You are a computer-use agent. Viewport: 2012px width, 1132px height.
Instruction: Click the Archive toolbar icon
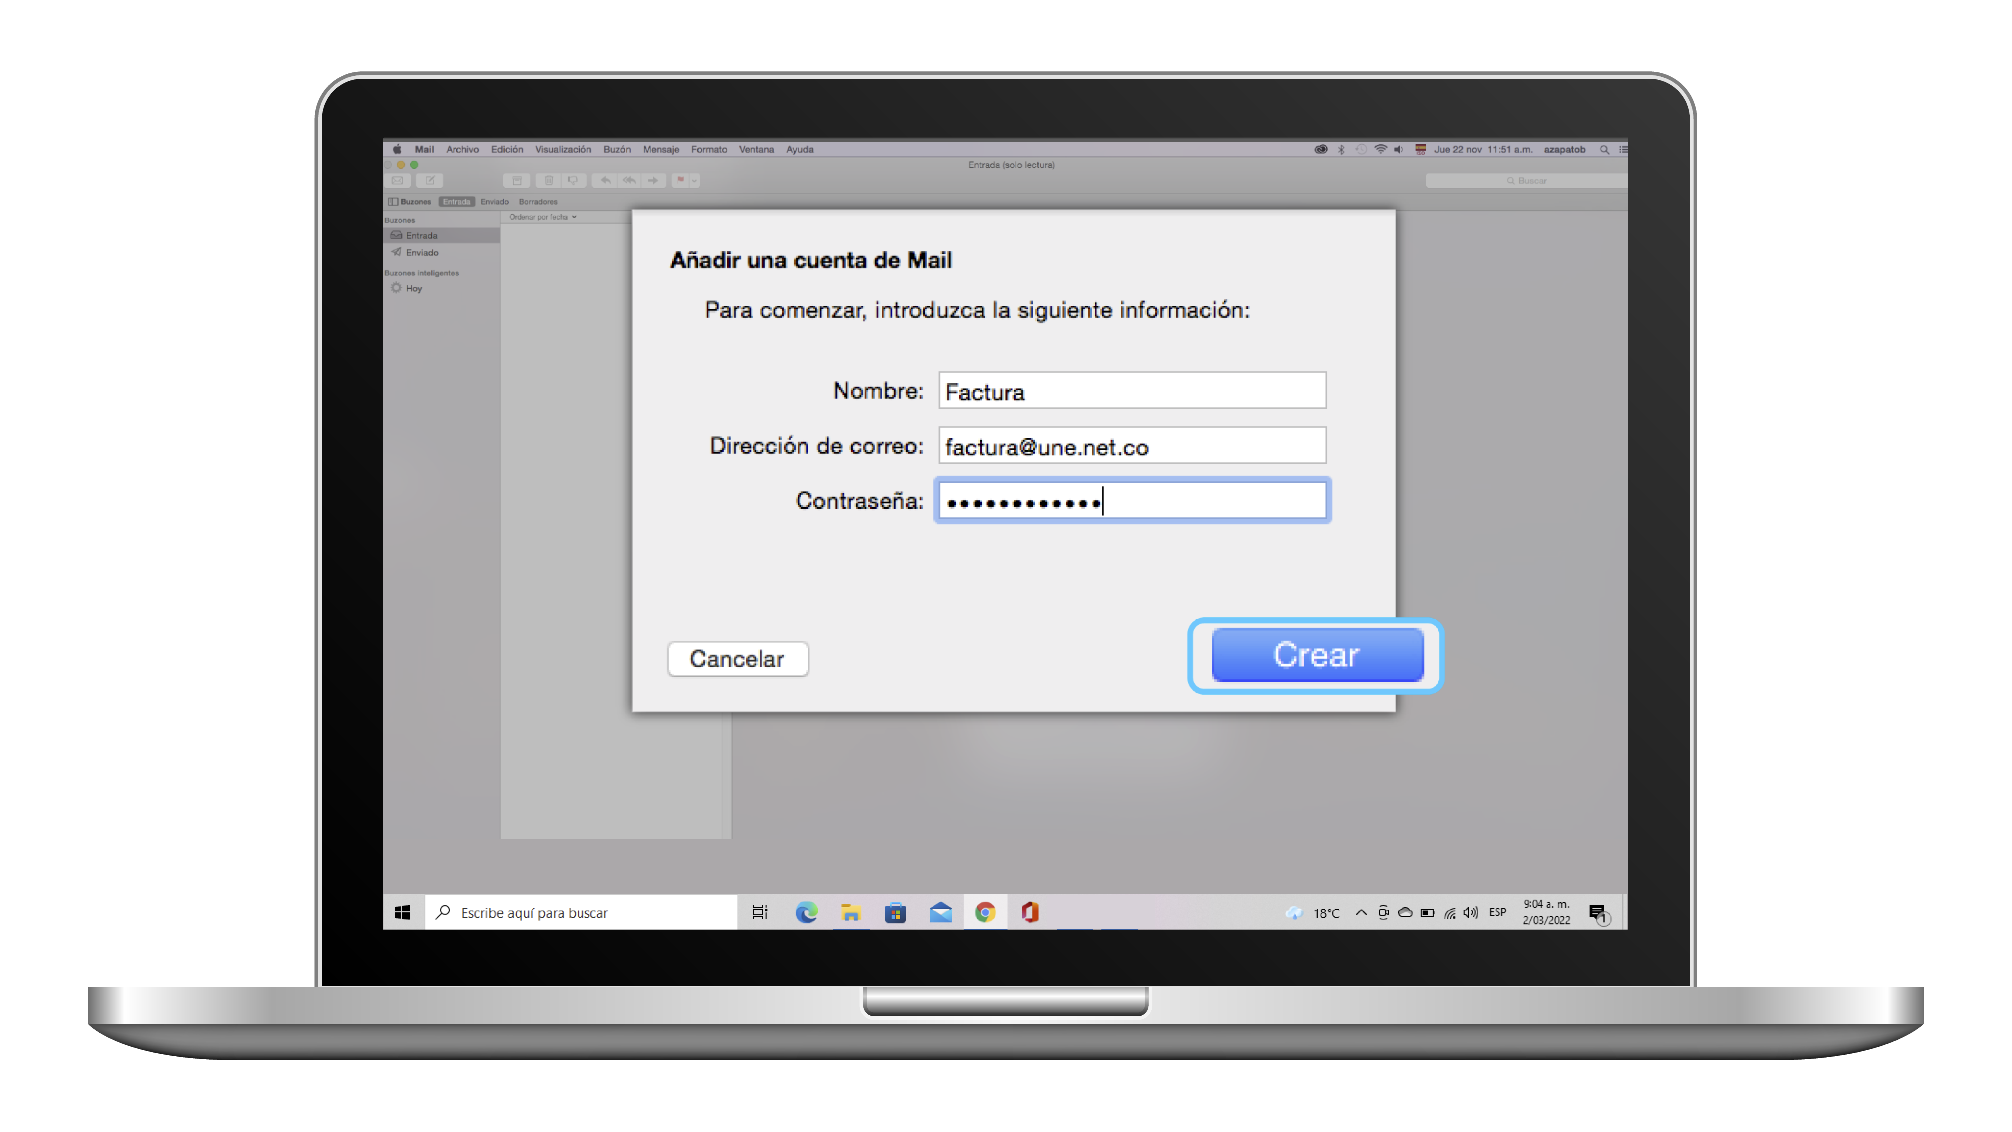pyautogui.click(x=516, y=180)
